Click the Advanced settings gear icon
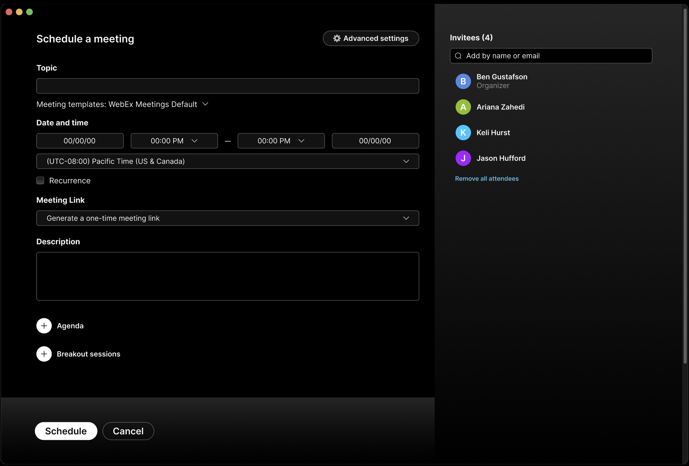The height and width of the screenshot is (466, 689). coord(337,39)
